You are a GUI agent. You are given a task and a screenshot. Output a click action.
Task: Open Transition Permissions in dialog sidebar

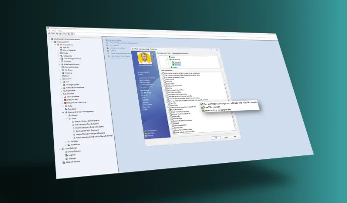146,85
